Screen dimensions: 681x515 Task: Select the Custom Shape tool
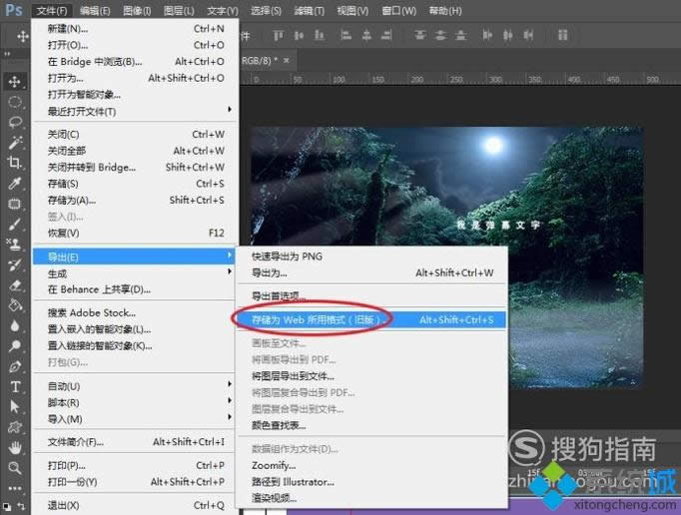click(x=15, y=427)
